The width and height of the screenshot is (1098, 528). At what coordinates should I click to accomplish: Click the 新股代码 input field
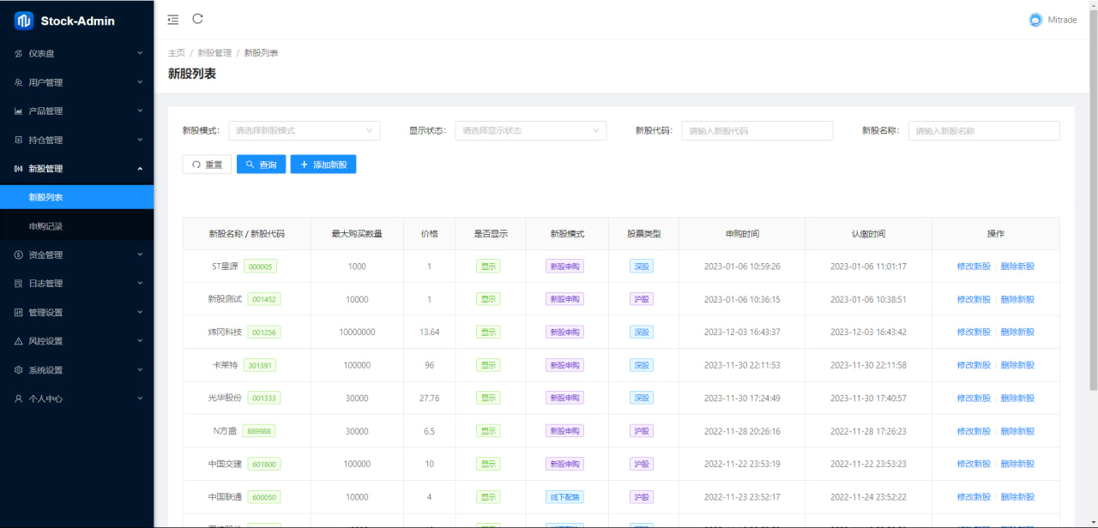point(757,130)
